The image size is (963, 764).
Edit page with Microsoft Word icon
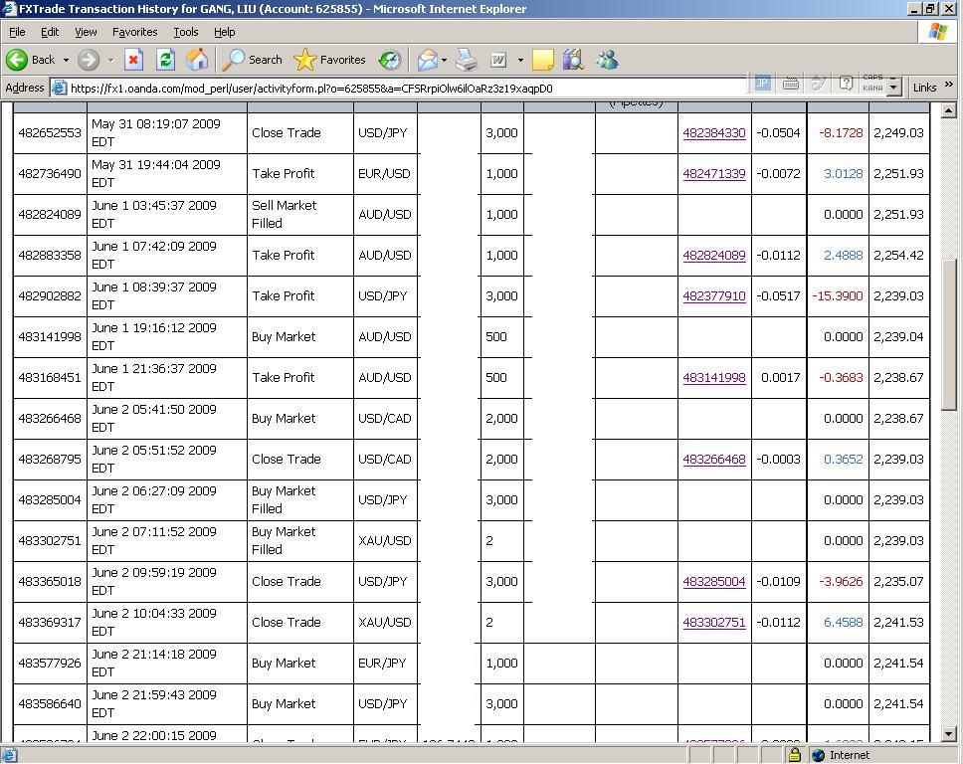click(498, 60)
